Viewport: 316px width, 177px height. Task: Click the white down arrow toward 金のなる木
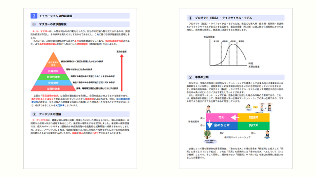click(x=209, y=124)
